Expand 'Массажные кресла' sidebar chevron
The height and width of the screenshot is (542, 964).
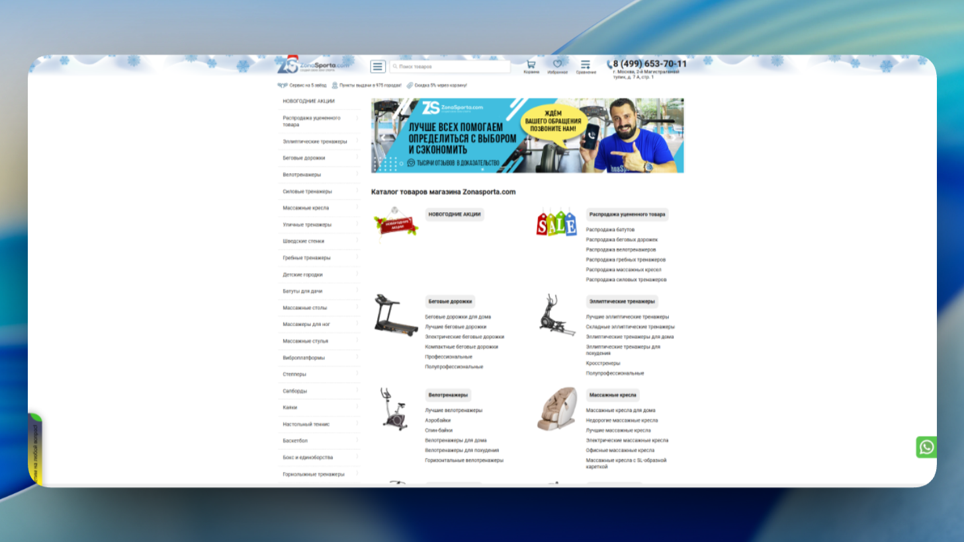357,208
